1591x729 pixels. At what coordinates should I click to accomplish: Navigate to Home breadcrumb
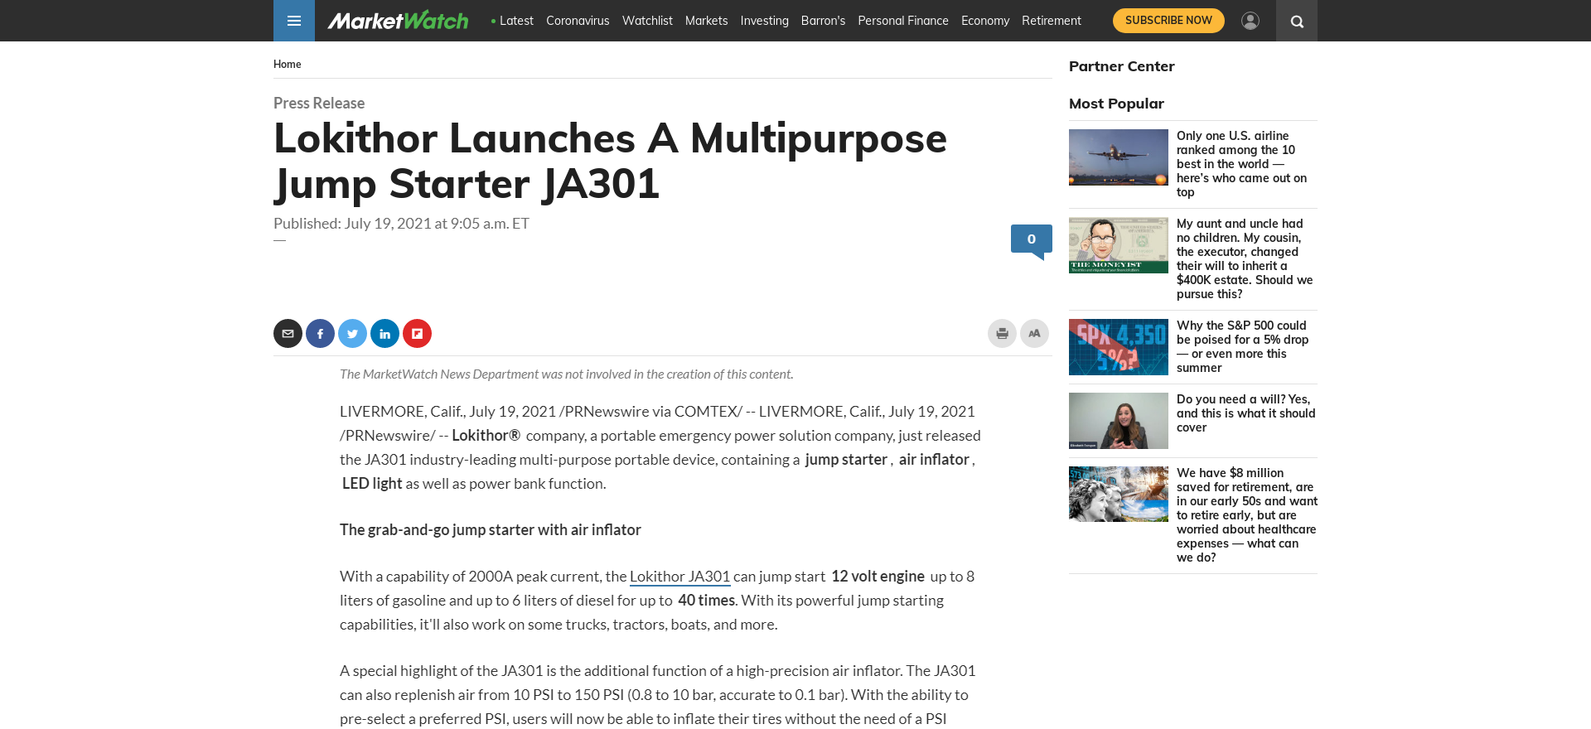pyautogui.click(x=287, y=65)
